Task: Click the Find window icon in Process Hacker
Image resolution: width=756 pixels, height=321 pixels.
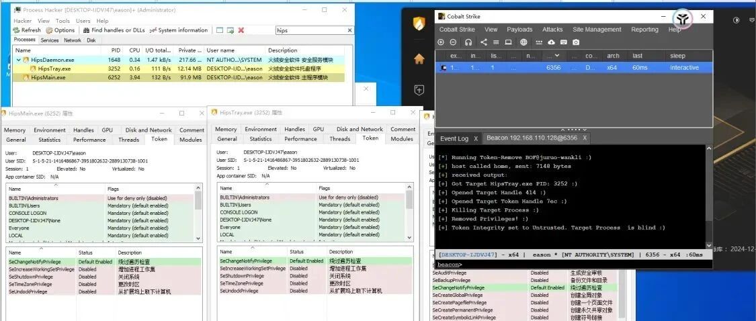Action: 220,30
